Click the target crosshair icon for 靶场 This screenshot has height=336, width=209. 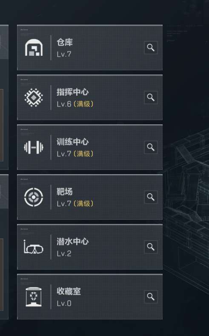pyautogui.click(x=34, y=197)
